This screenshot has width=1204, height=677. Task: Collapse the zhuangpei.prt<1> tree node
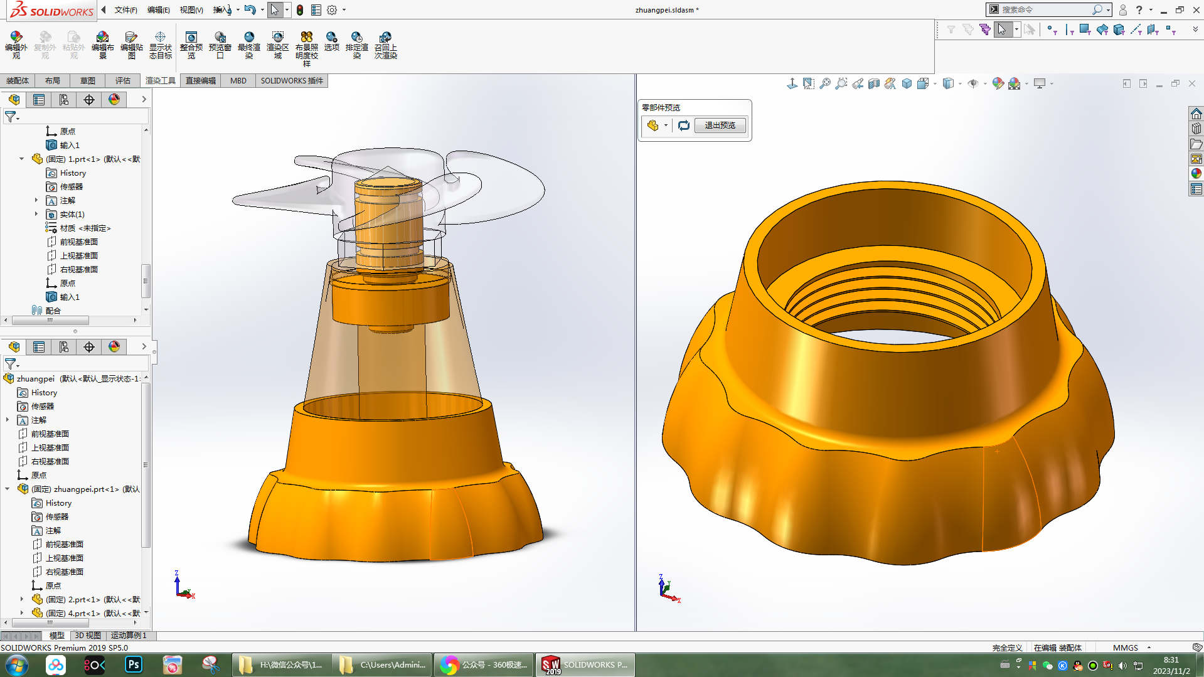(x=8, y=489)
